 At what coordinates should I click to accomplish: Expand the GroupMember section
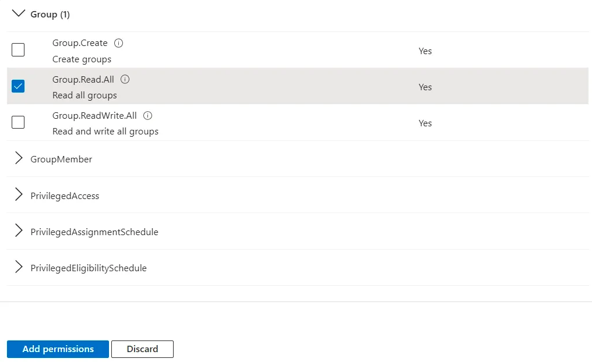18,158
